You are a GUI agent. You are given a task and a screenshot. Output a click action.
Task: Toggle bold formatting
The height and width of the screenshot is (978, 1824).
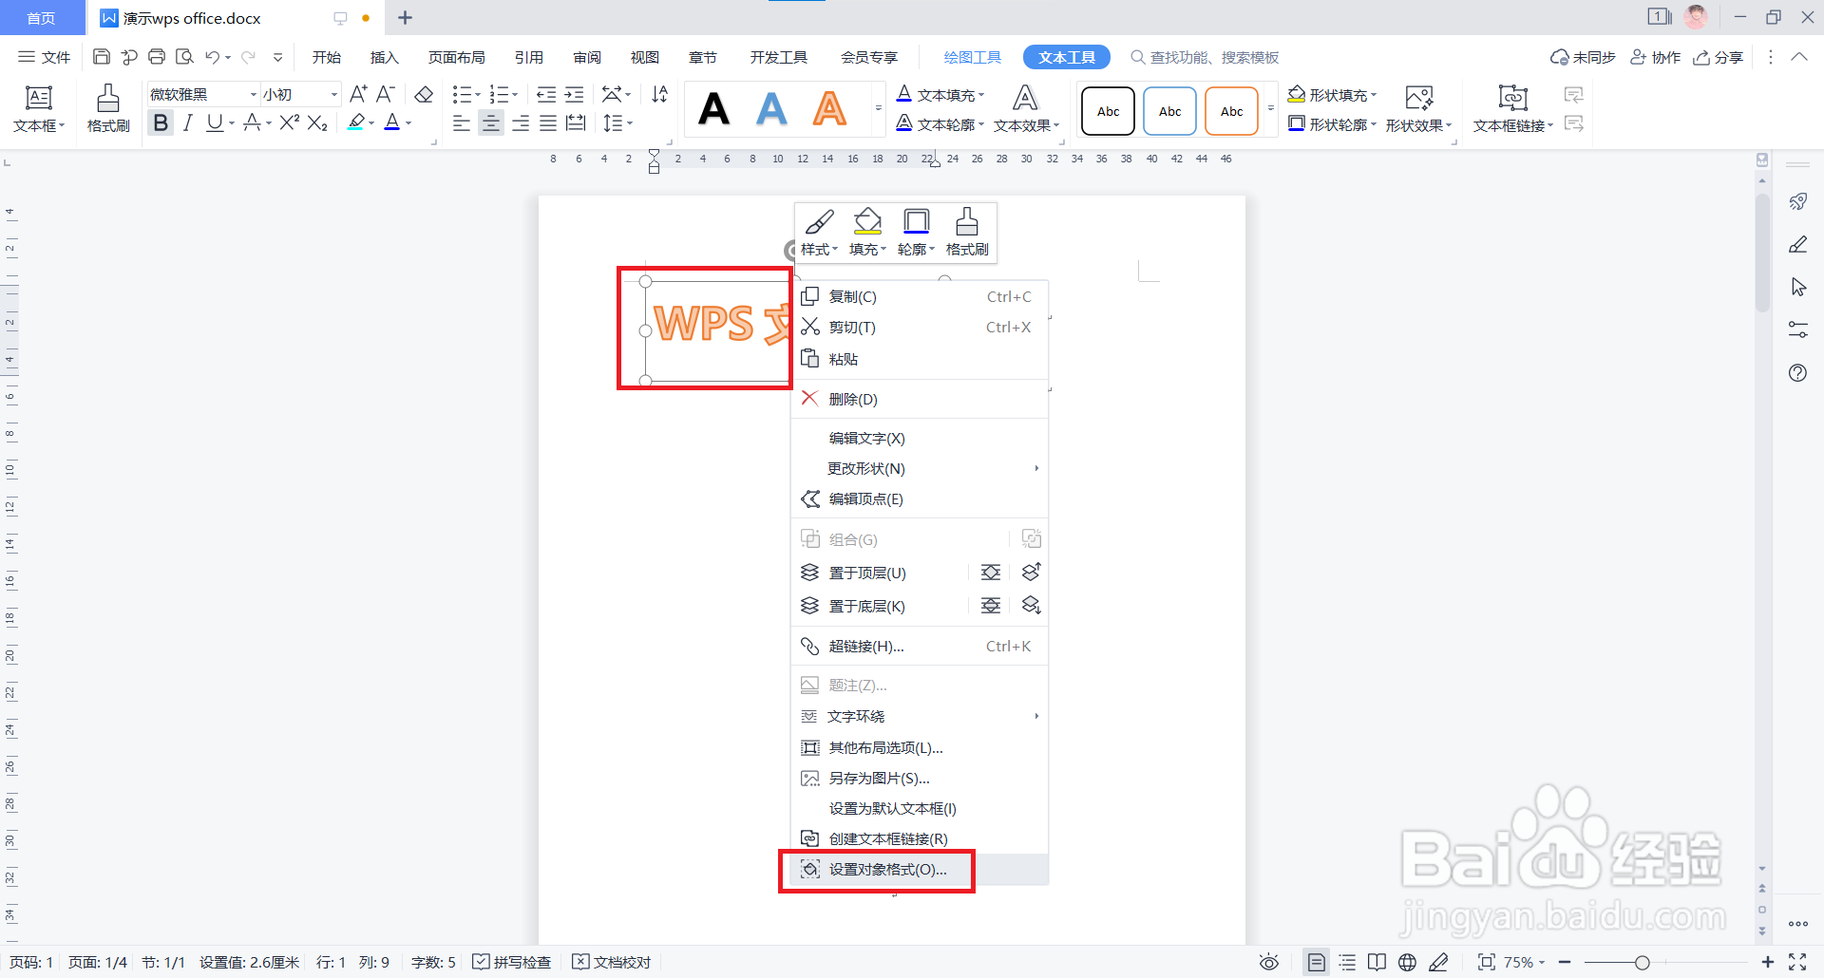(161, 122)
